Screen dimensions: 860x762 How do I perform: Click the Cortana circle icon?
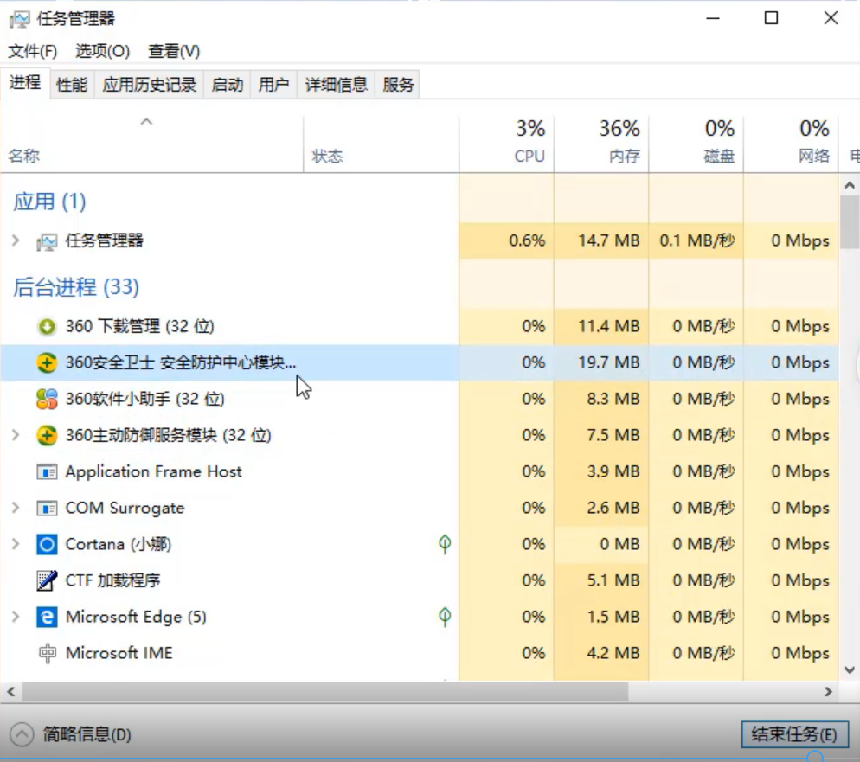(x=47, y=545)
